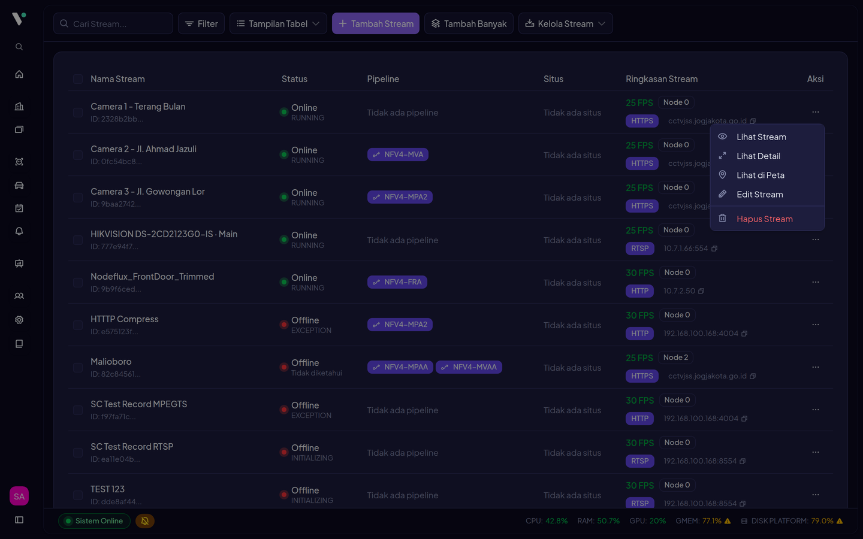Select Lihat di Peta menu option
This screenshot has height=539, width=863.
(767, 175)
